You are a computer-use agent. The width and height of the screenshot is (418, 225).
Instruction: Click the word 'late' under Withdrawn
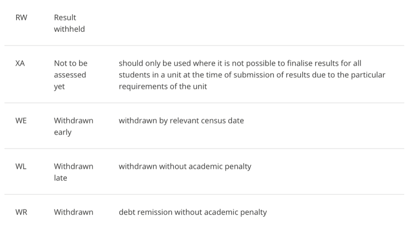[x=60, y=178]
